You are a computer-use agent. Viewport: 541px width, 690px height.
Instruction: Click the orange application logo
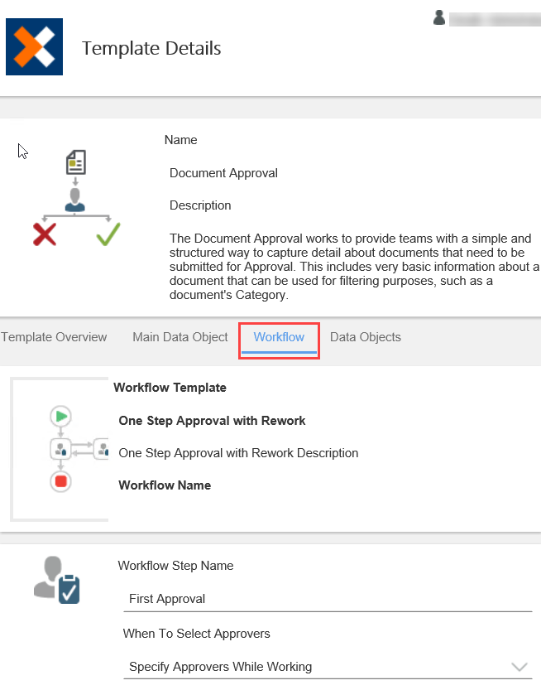tap(35, 46)
